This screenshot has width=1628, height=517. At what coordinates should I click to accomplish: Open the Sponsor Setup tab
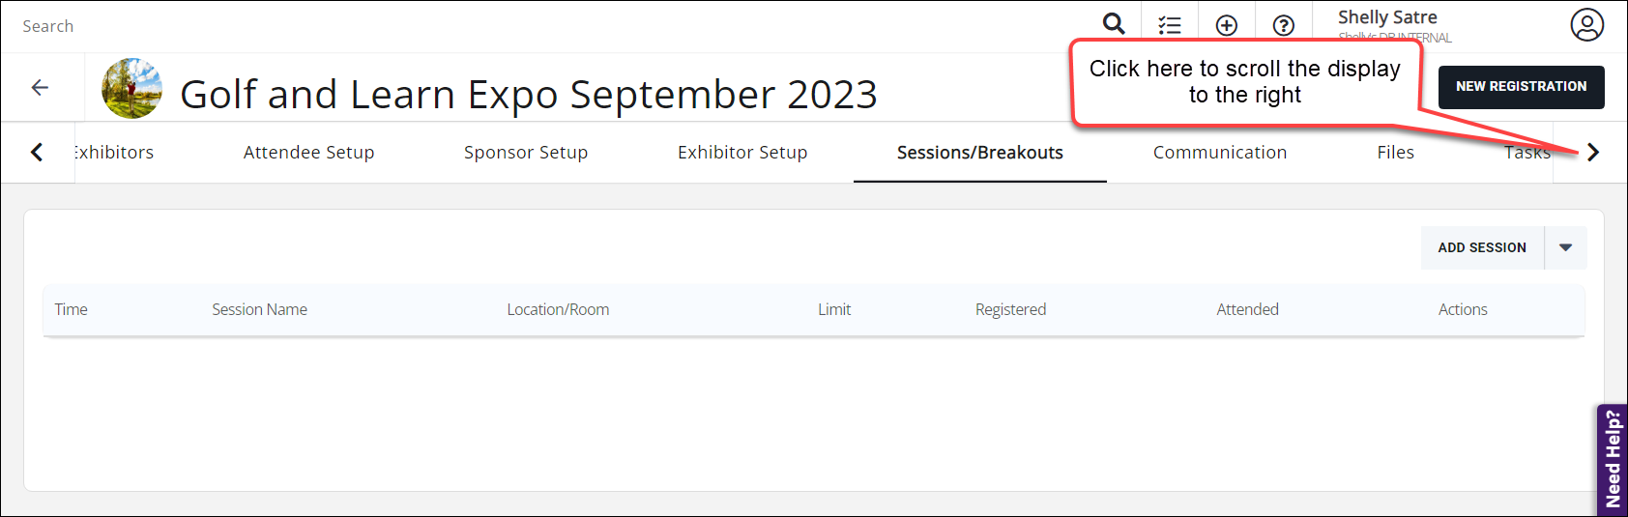(x=526, y=153)
